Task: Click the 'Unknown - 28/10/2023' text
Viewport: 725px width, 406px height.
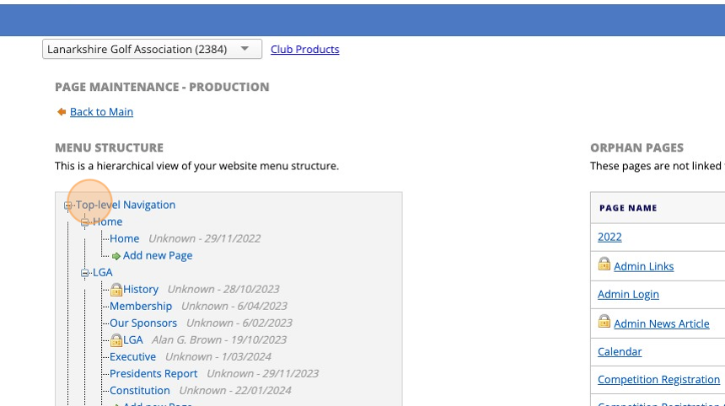Action: 223,289
